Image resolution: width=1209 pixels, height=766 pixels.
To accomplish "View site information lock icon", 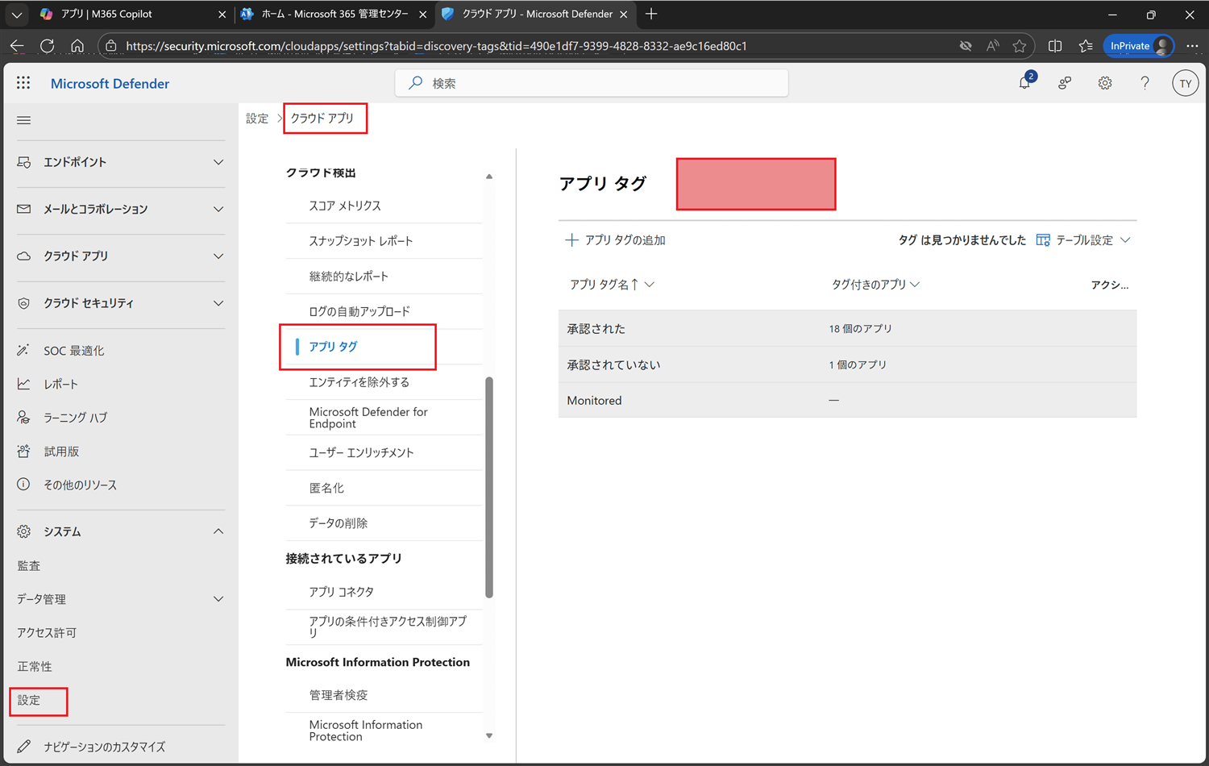I will [x=111, y=46].
